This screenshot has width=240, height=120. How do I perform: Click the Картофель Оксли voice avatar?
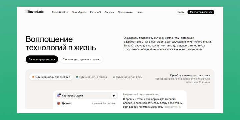tap(59, 96)
